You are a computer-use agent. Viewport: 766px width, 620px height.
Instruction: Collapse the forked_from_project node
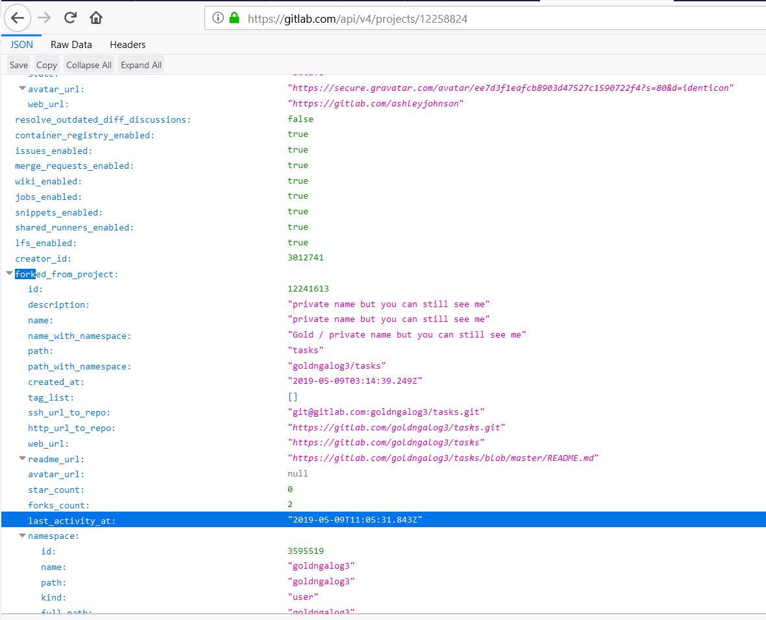tap(9, 274)
